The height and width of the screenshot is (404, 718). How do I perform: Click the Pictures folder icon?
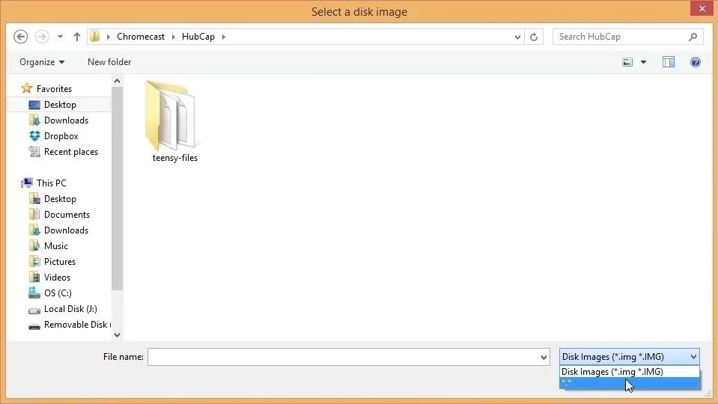[34, 261]
